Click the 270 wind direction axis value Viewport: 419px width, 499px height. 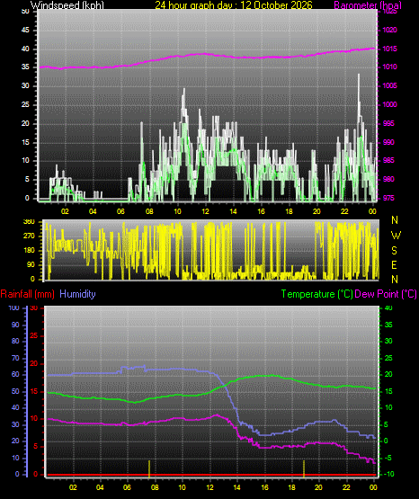tap(29, 236)
